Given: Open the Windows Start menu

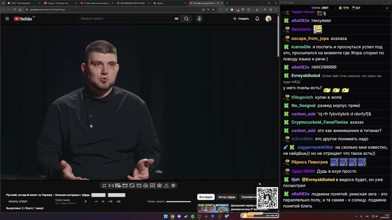Looking at the screenshot, I should tap(166, 216).
